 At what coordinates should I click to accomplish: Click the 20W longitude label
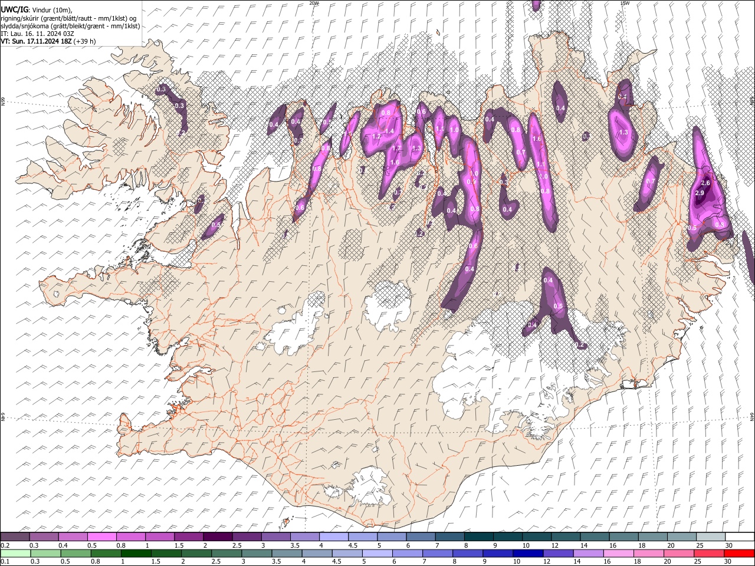[314, 3]
